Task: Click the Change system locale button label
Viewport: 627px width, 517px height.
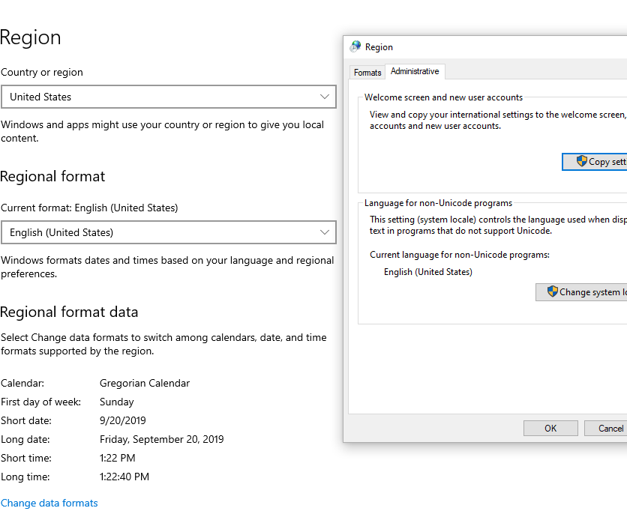Action: tap(593, 292)
